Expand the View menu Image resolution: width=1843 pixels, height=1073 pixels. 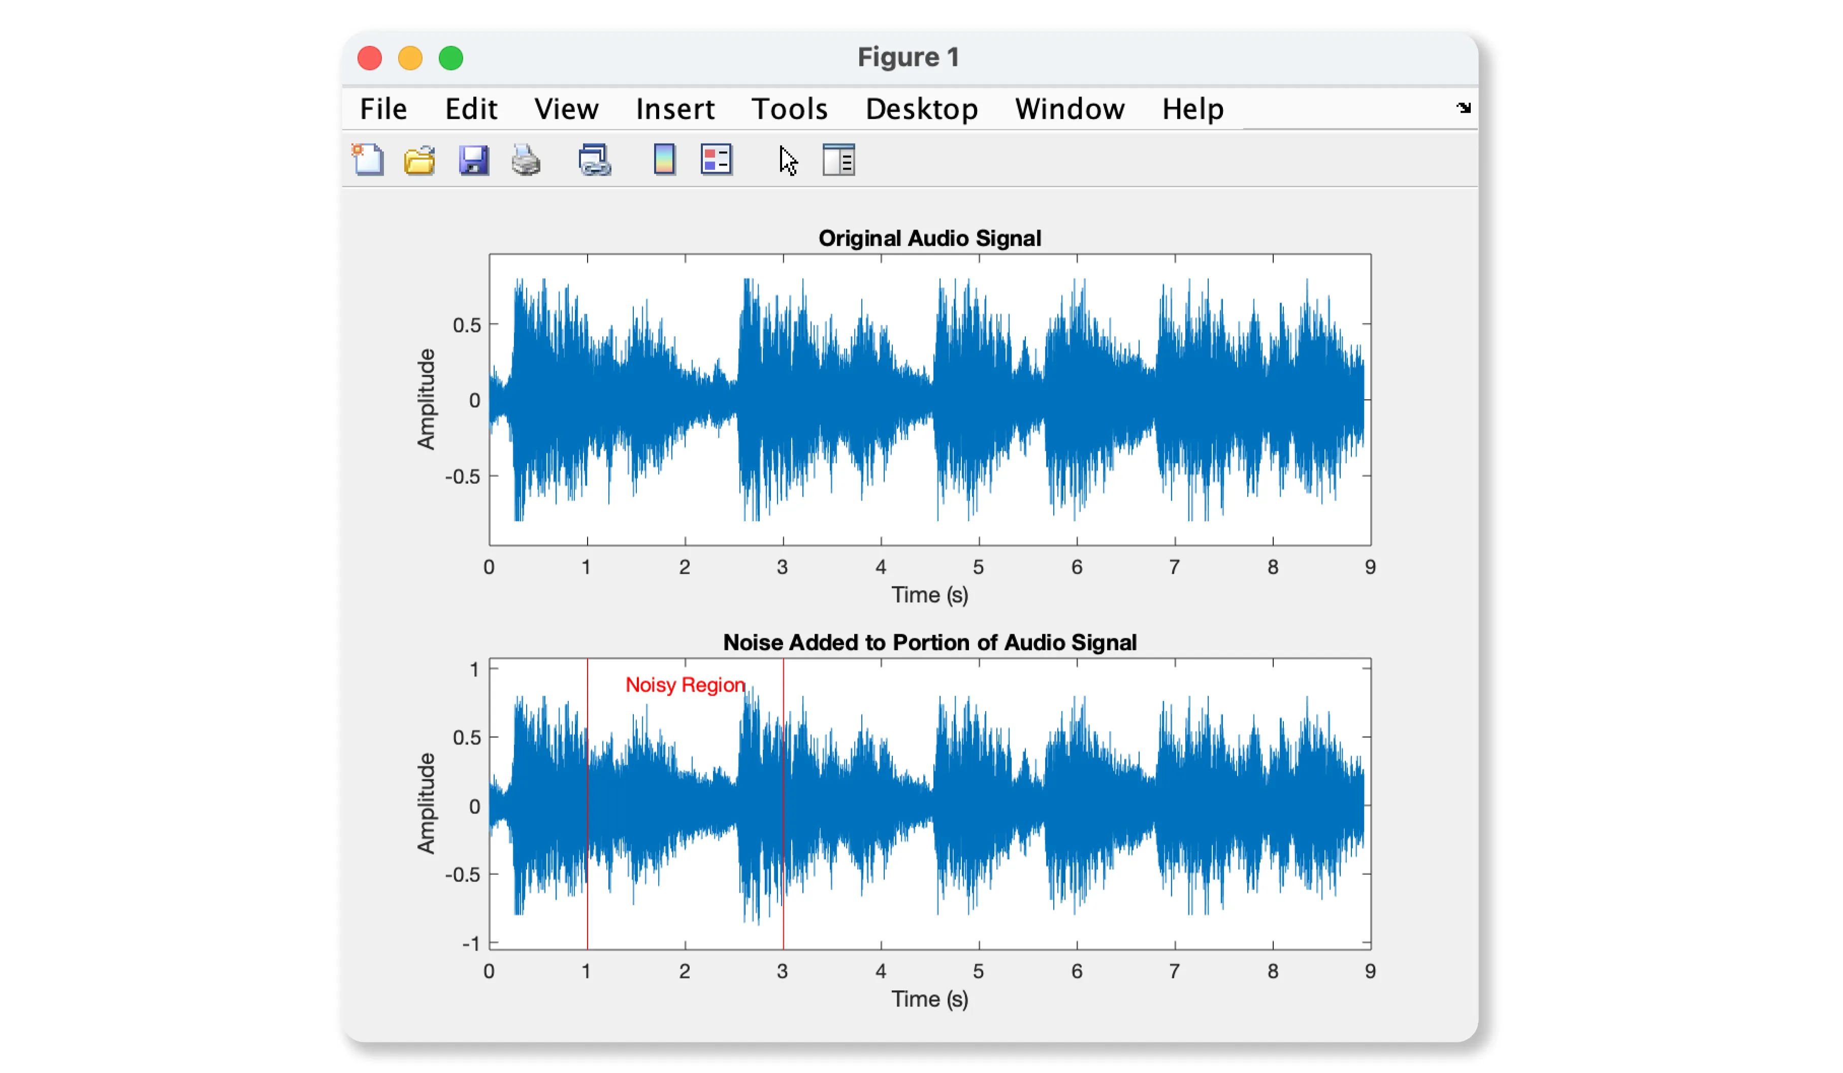pyautogui.click(x=566, y=109)
